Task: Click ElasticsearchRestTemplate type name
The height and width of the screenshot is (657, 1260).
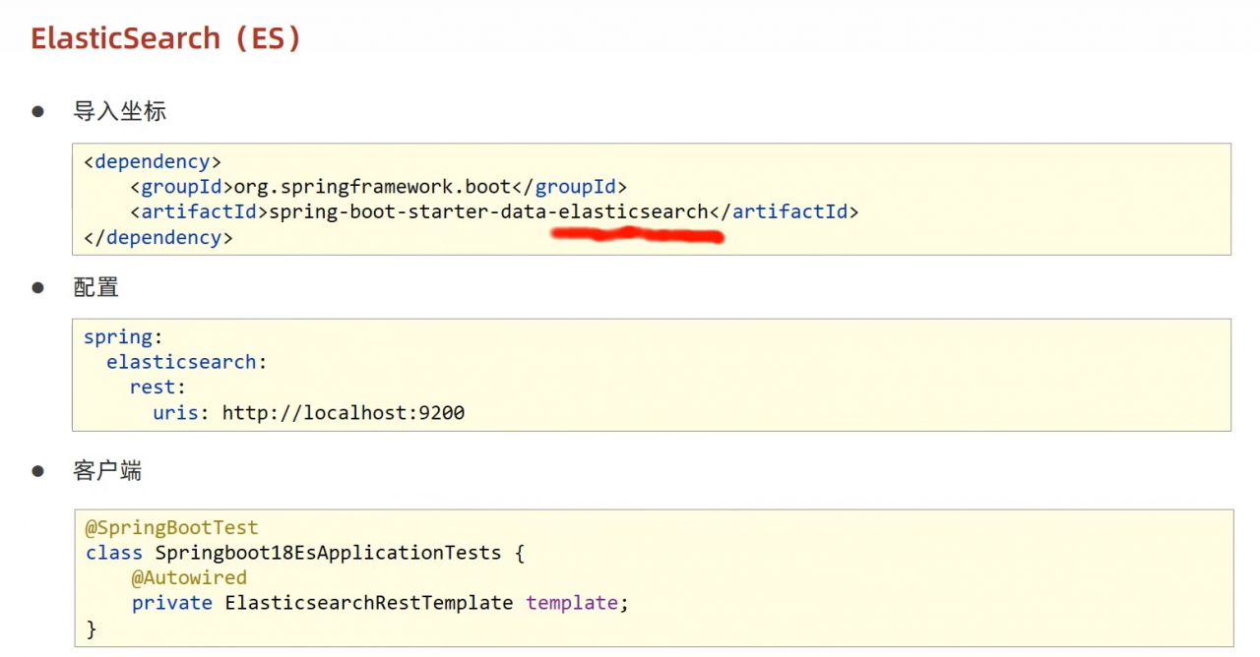Action: [x=369, y=603]
